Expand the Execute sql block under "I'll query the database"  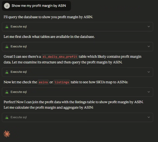[149, 26]
